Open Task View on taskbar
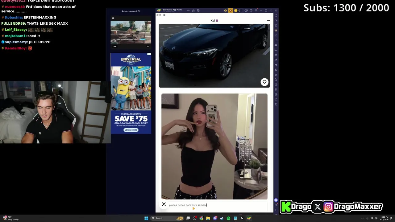 tap(188, 218)
